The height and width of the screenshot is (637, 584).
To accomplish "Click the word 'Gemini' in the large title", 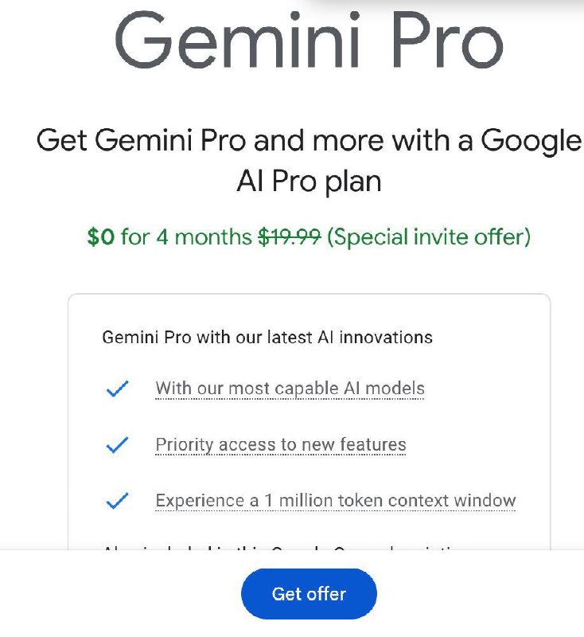I will [238, 40].
